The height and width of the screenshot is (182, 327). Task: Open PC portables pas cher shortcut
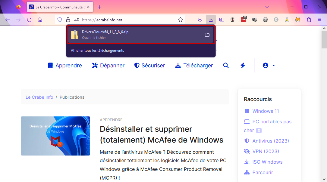pyautogui.click(x=268, y=126)
